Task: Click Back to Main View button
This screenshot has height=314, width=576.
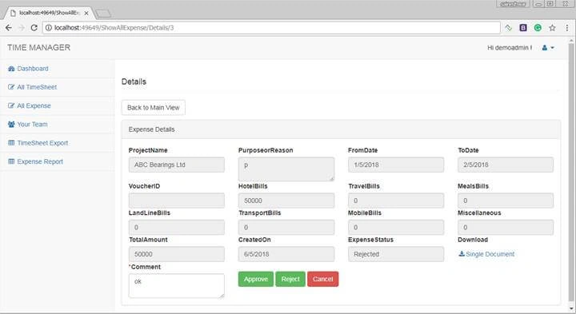Action: pos(153,108)
